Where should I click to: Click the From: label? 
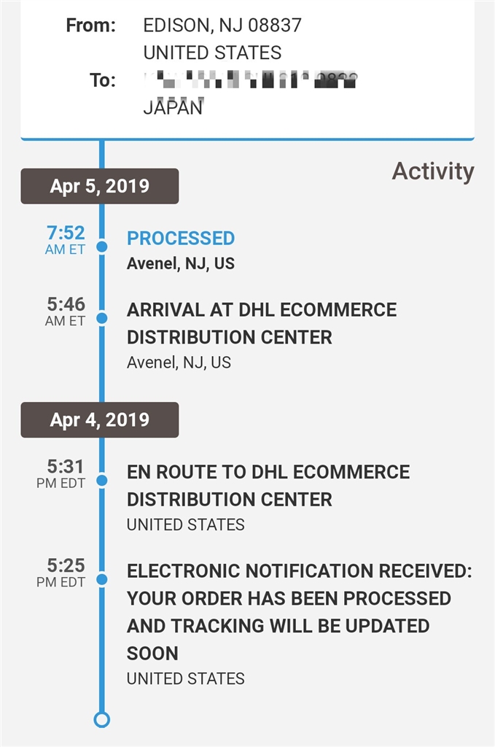tap(90, 26)
